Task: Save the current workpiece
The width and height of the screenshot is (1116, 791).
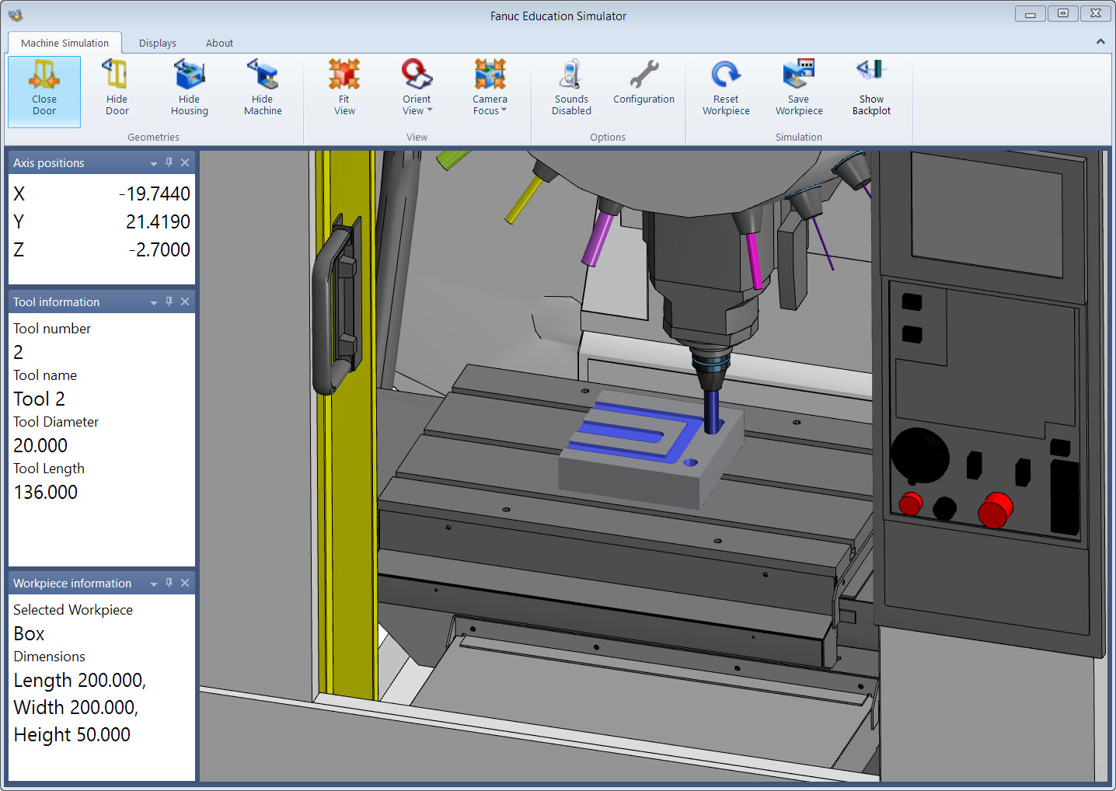Action: pos(798,85)
